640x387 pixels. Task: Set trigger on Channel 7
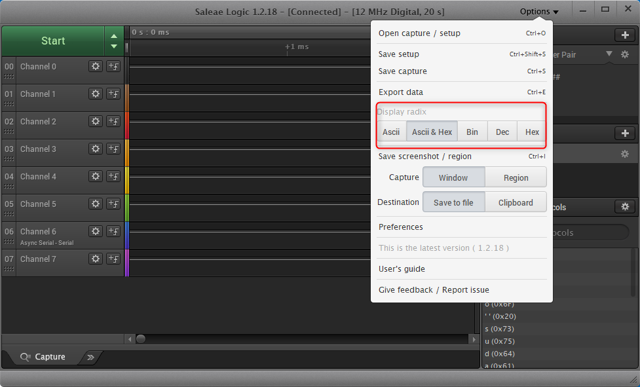pyautogui.click(x=113, y=259)
